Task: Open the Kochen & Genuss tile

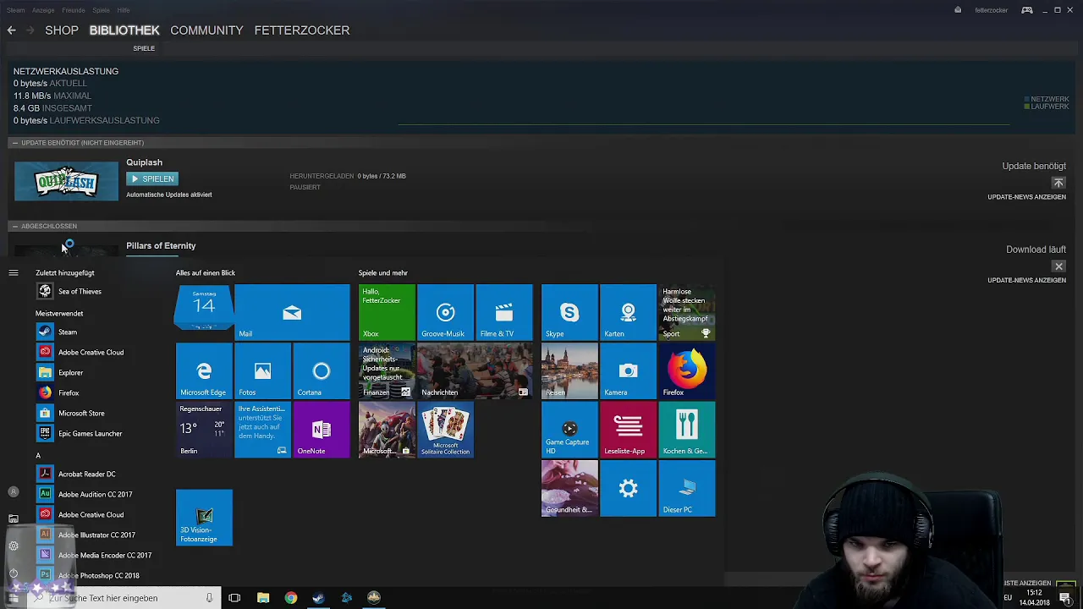Action: (x=686, y=430)
